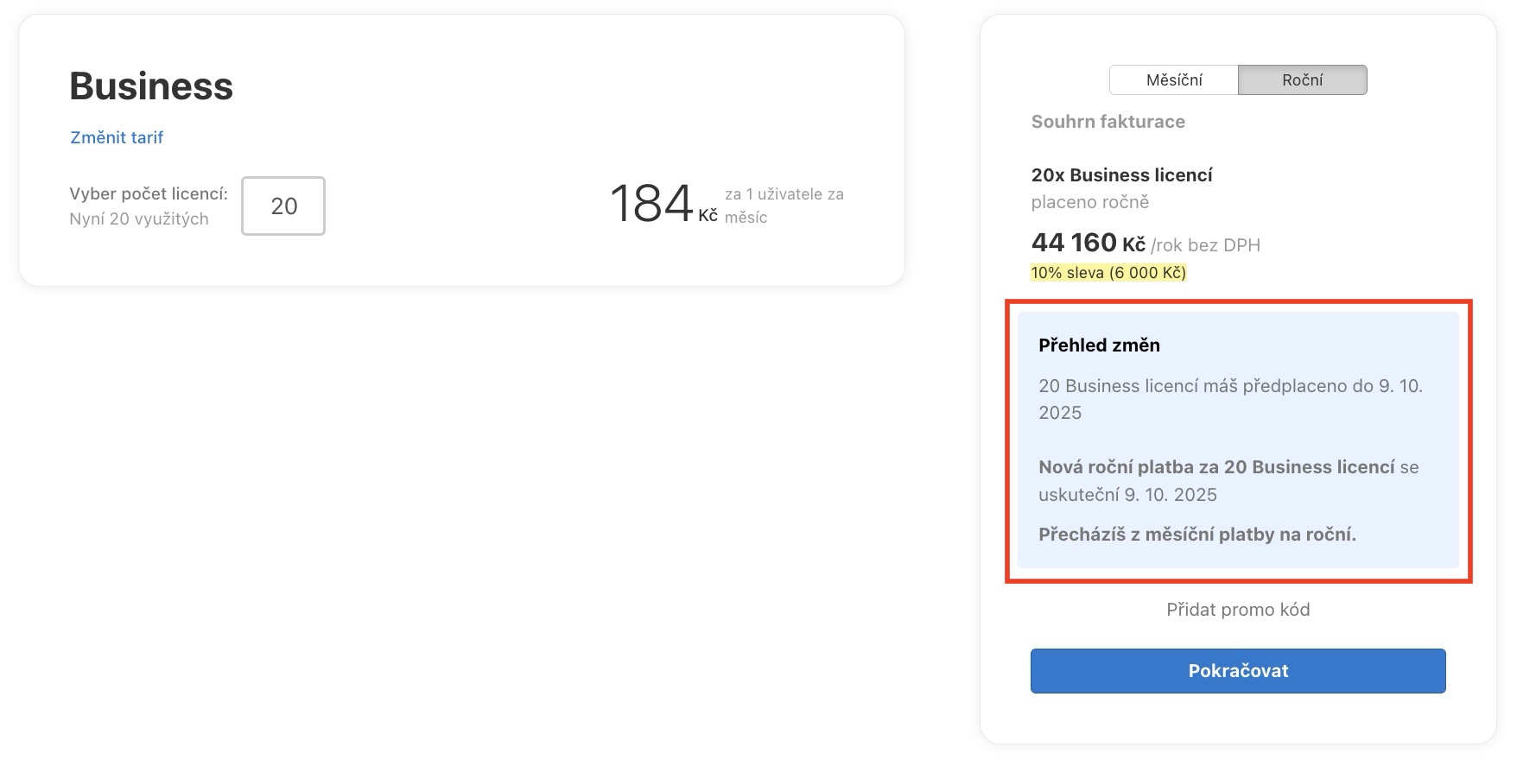Click the Přehled změn heading
Viewport: 1517px width, 760px height.
point(1099,345)
